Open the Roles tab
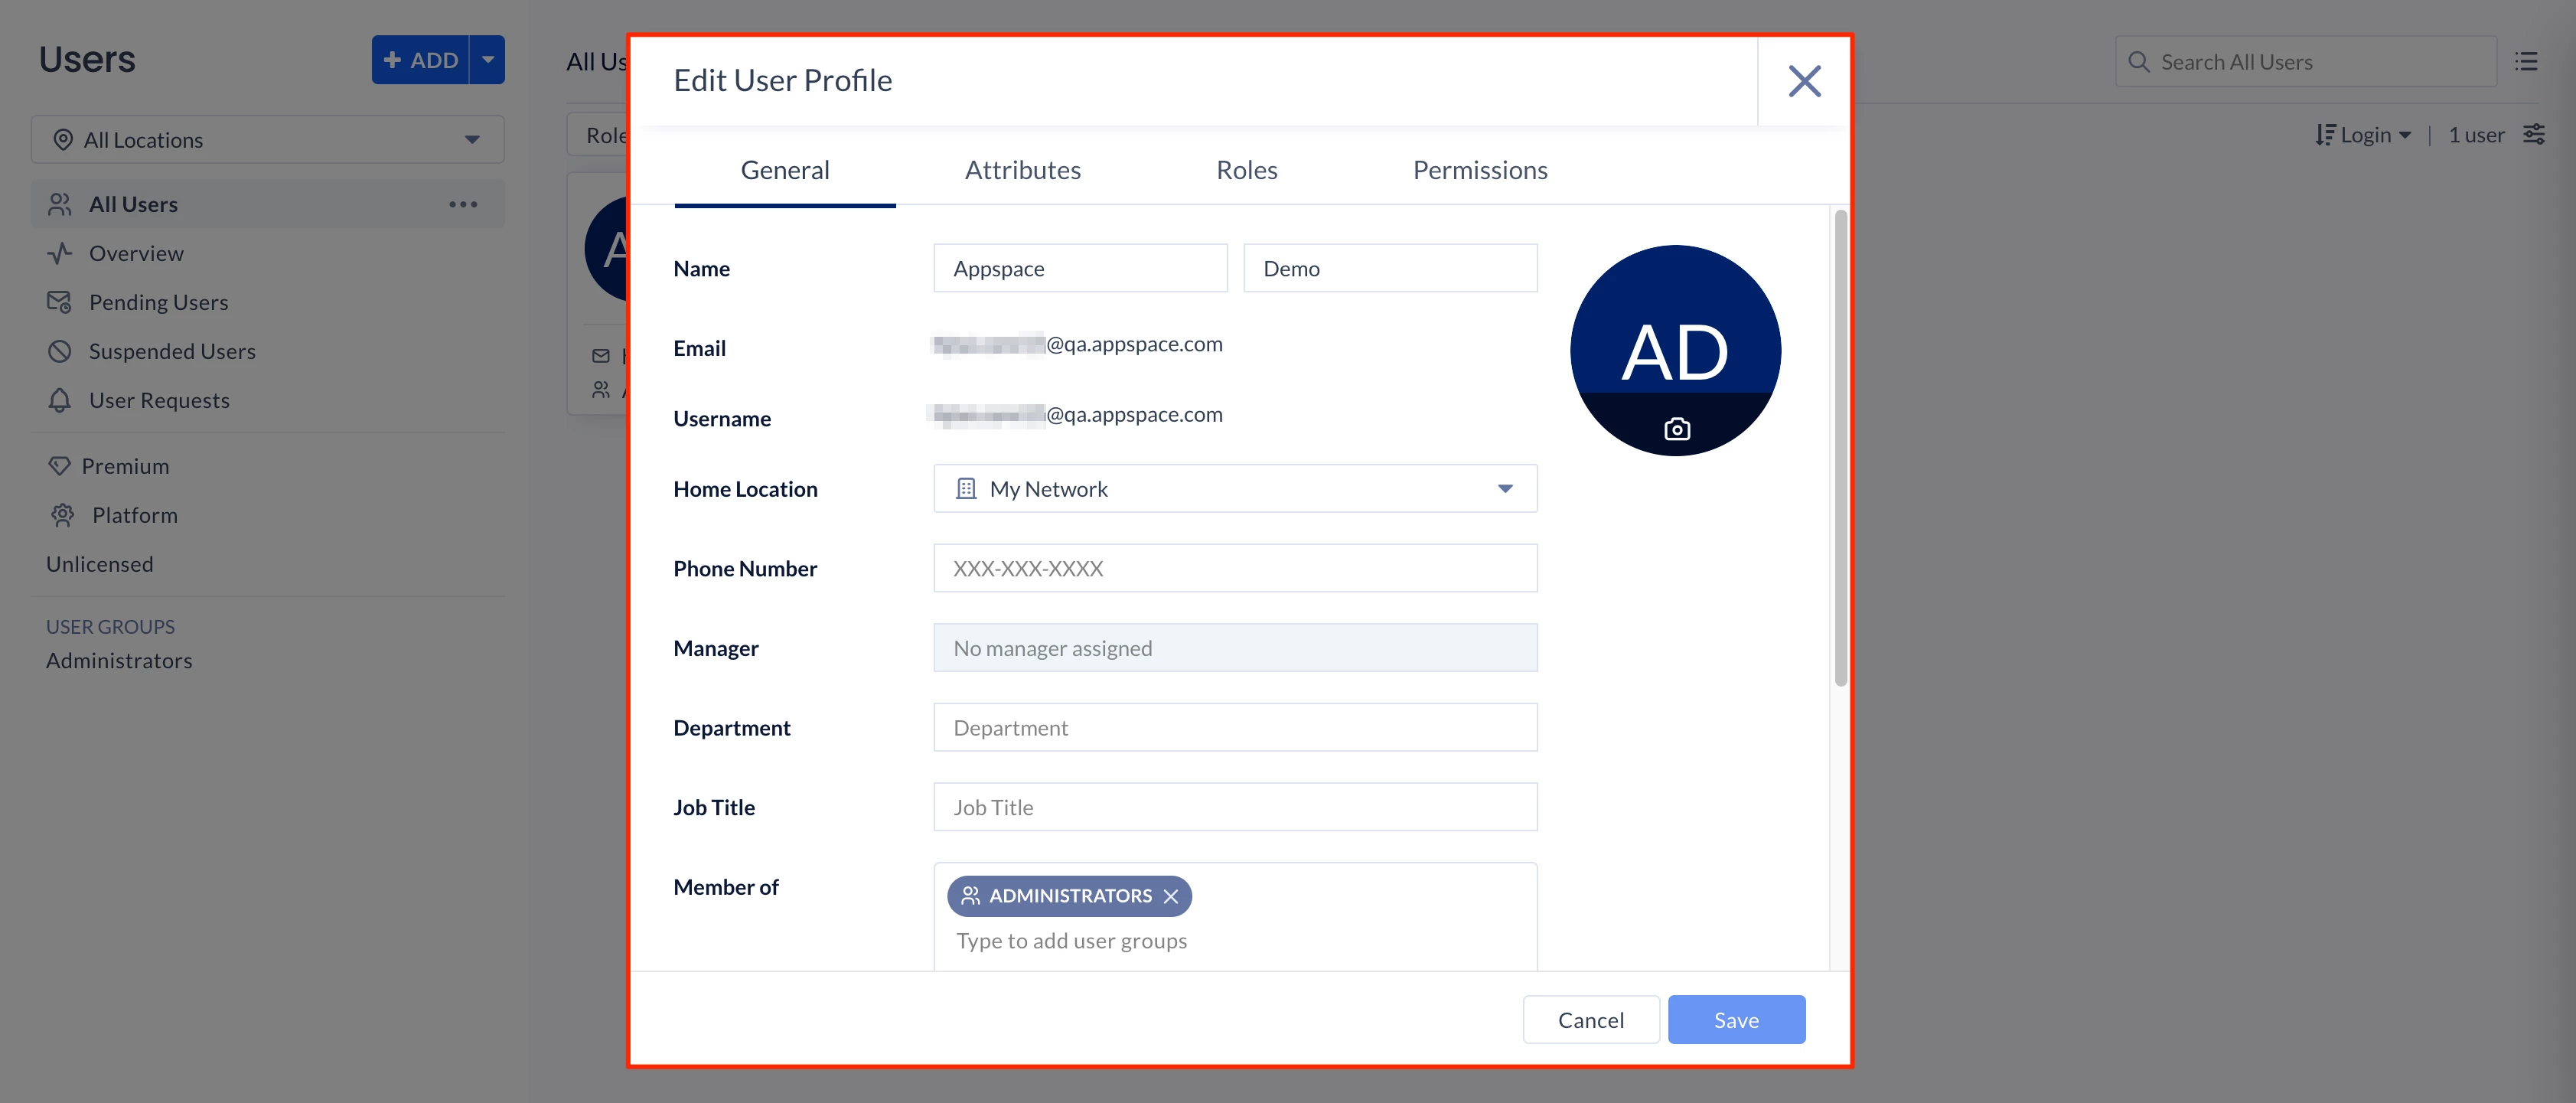The height and width of the screenshot is (1103, 2576). pos(1246,171)
